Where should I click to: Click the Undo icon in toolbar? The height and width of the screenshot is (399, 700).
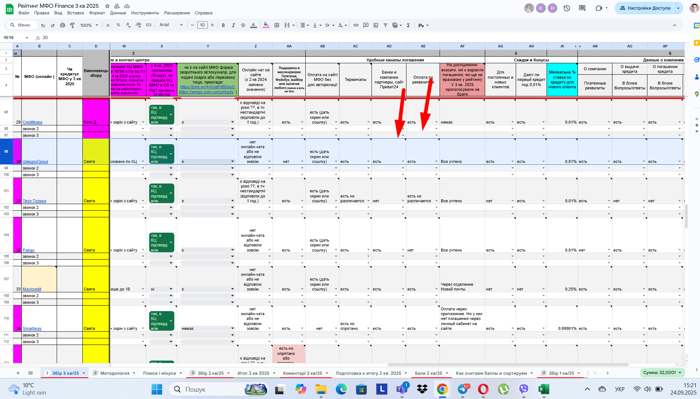[43, 25]
